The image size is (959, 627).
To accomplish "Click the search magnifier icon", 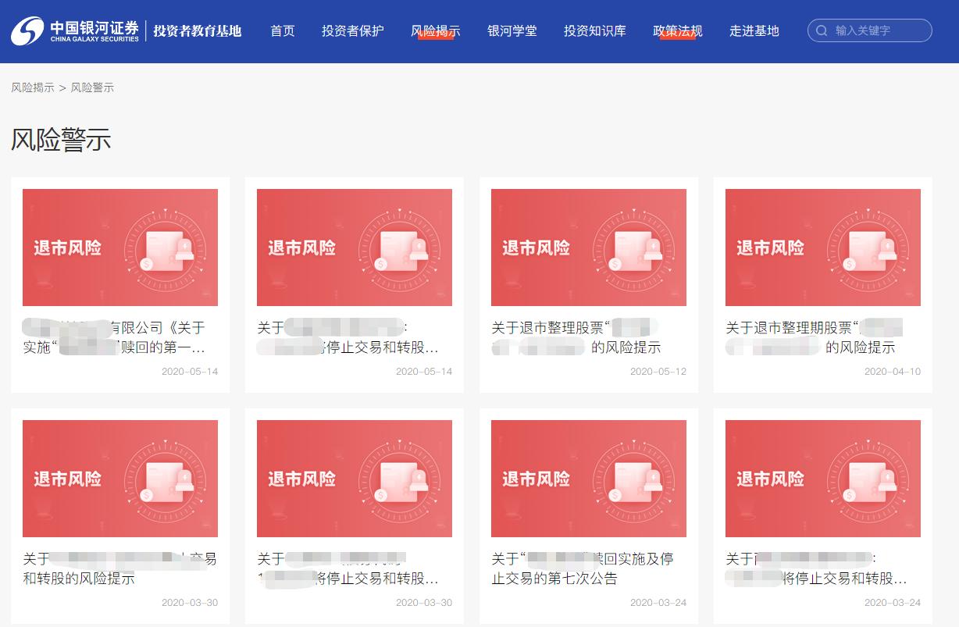I will pos(822,30).
